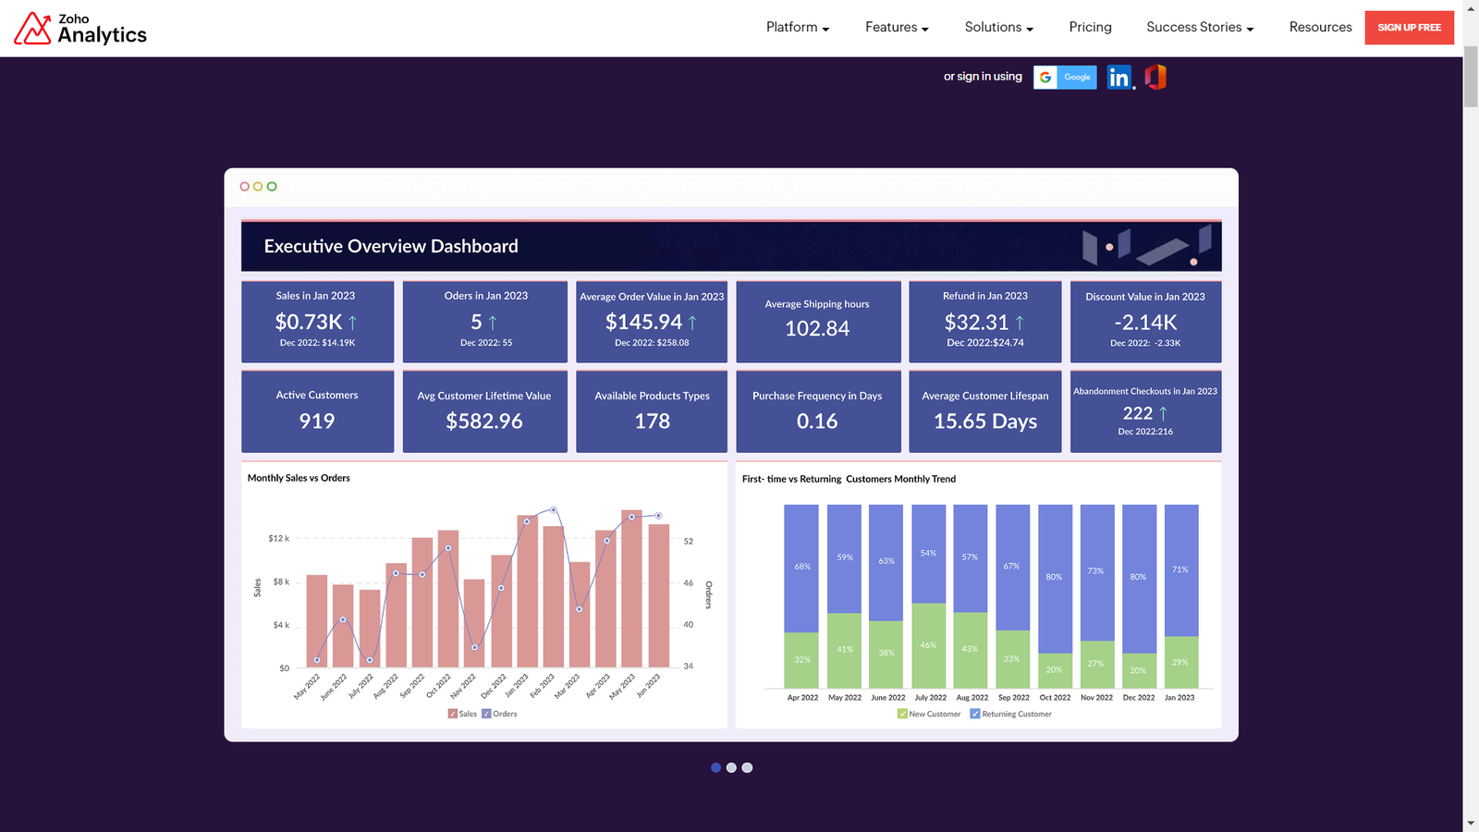1479x832 pixels.
Task: Expand the Features dropdown menu
Action: 897,28
